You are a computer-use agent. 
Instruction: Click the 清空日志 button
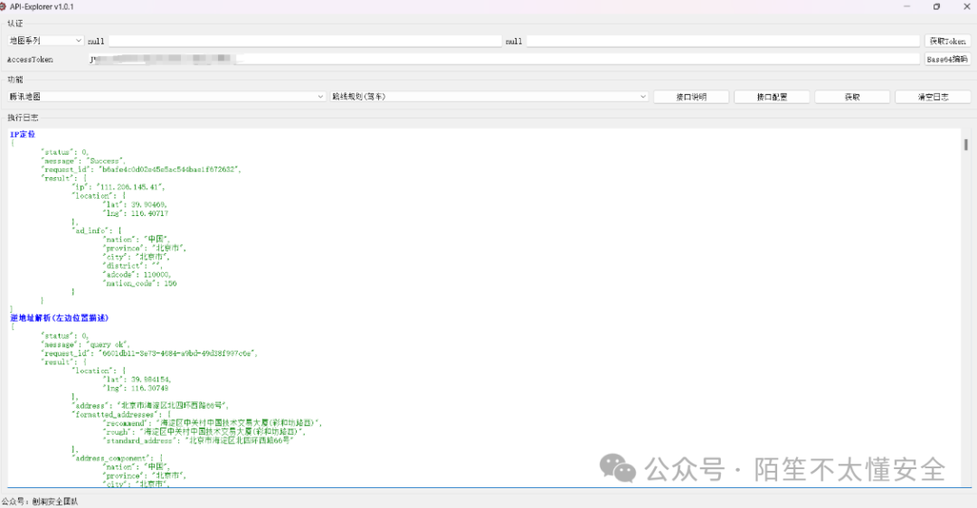(x=933, y=97)
